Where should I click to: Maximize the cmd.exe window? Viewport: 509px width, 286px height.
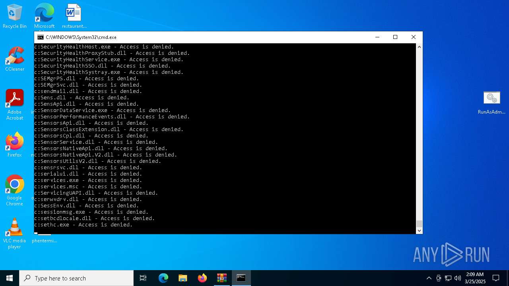395,37
